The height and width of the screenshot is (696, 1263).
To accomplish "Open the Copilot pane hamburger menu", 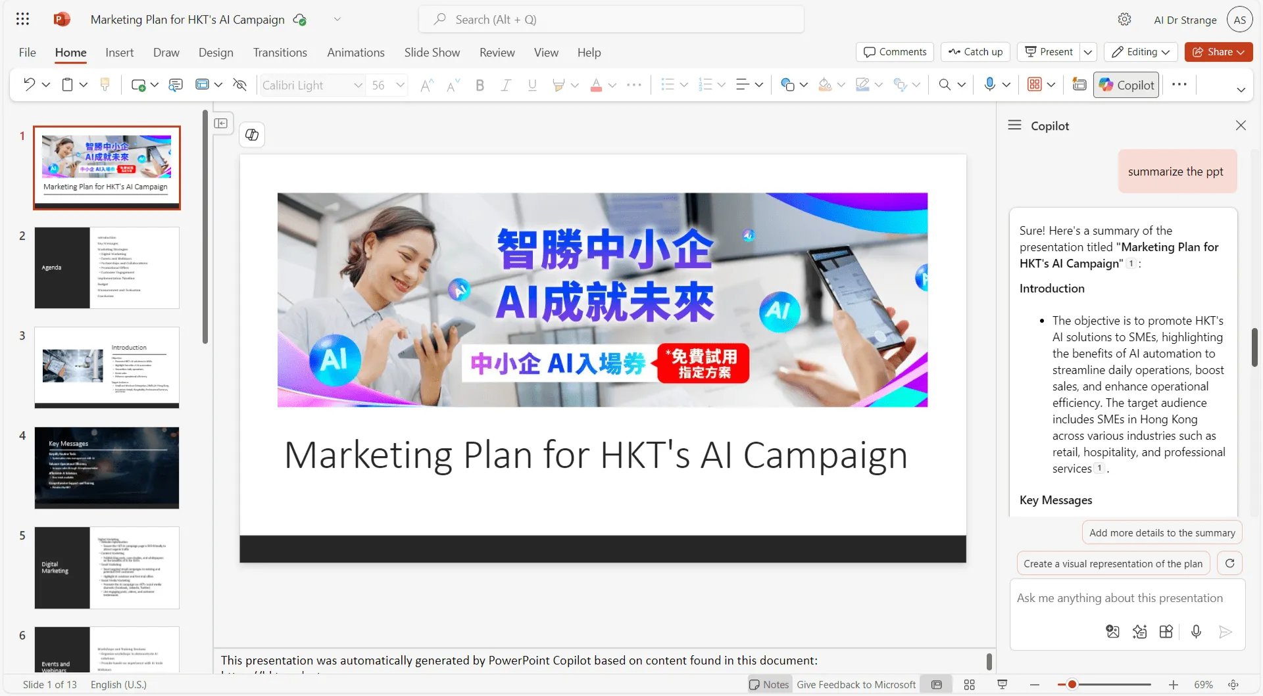I will click(1015, 125).
